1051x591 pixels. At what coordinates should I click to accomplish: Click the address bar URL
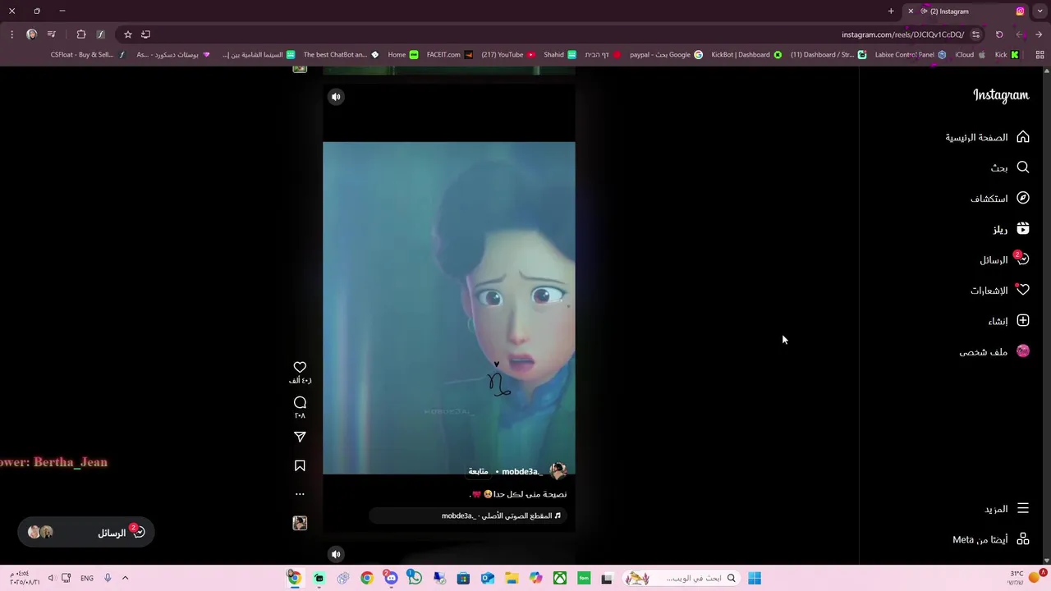coord(902,34)
